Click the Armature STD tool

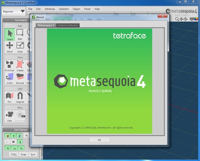pyautogui.click(x=20, y=116)
